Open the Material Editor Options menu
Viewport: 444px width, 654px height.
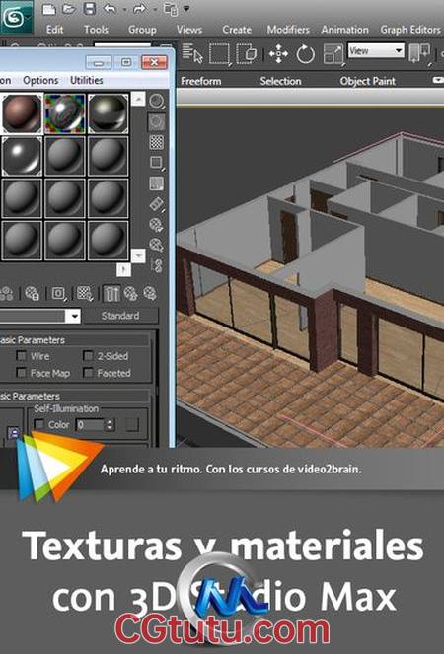click(x=40, y=80)
